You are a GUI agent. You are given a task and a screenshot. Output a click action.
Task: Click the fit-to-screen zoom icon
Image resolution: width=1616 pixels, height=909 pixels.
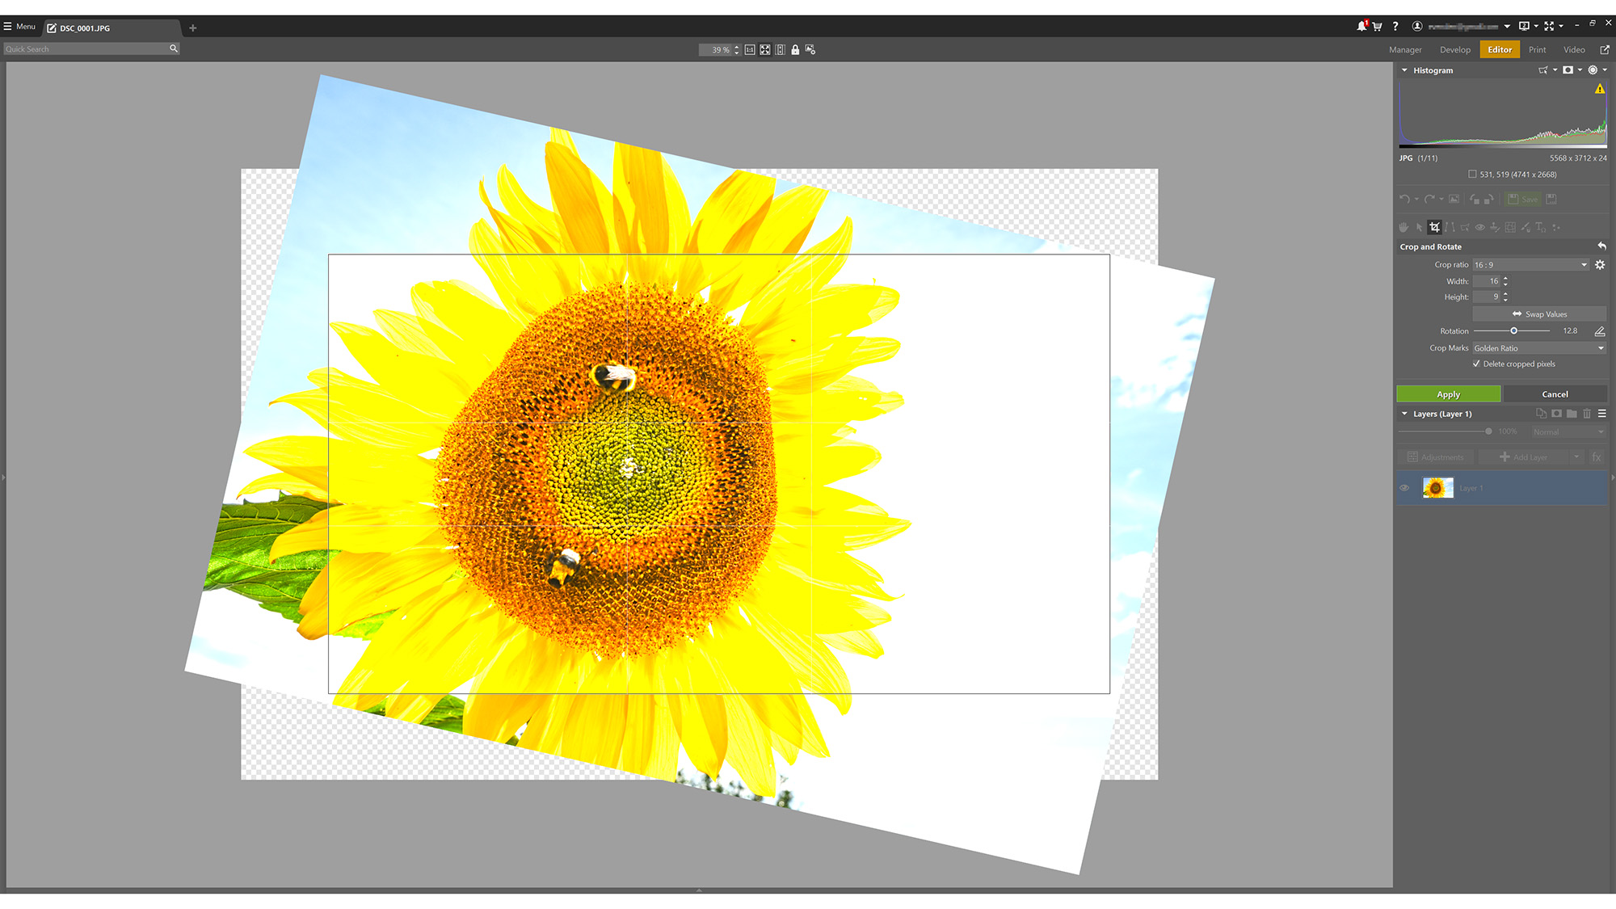click(765, 50)
